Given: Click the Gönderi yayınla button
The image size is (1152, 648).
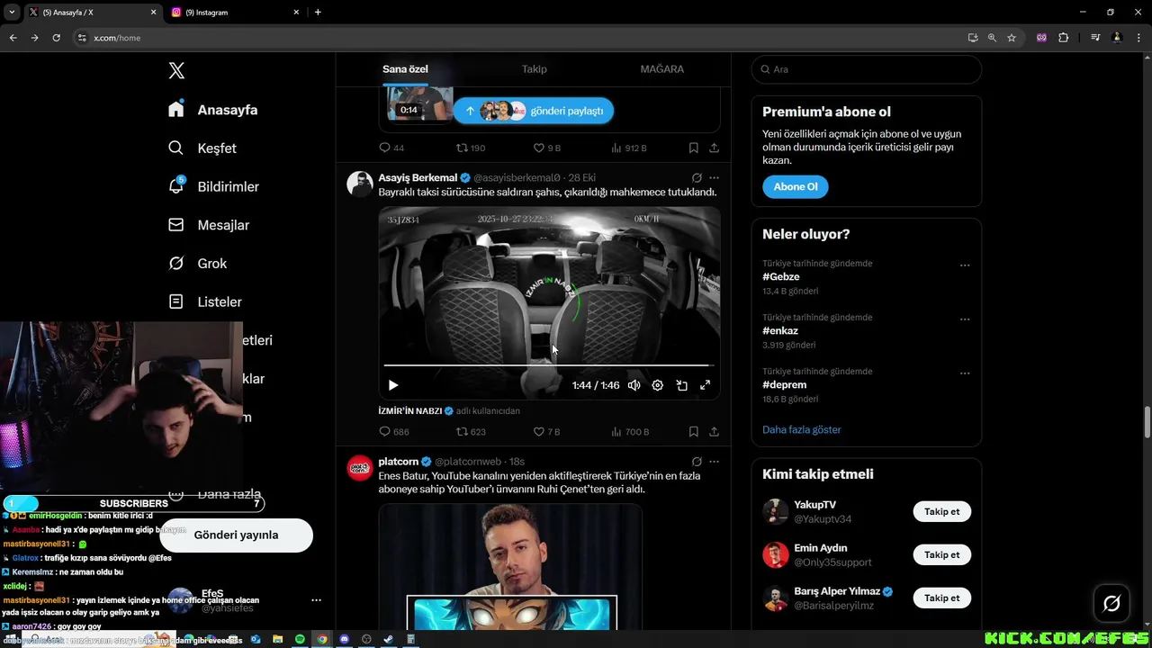Looking at the screenshot, I should pyautogui.click(x=236, y=535).
